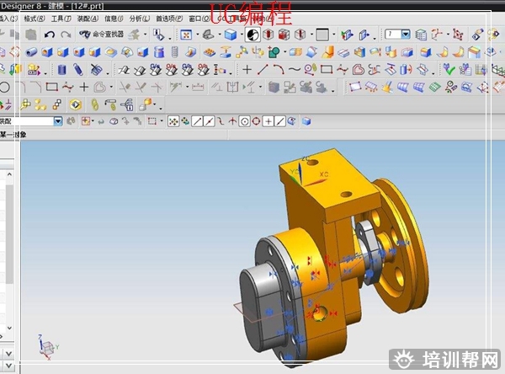Toggle the midpoint snap option
Viewport: 505px width, 374px height.
(209, 121)
